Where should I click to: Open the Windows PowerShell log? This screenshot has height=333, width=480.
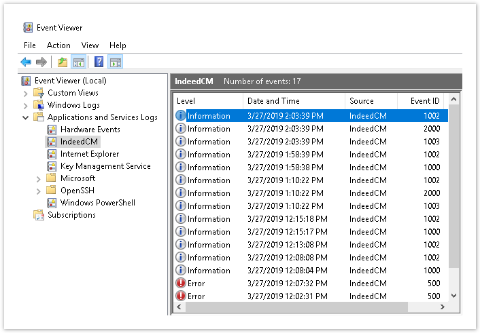tap(97, 203)
